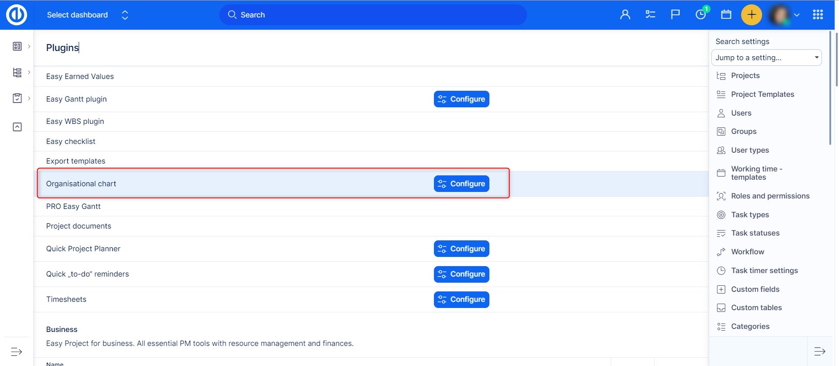839x366 pixels.
Task: Click the yellow plus create button
Action: click(x=751, y=15)
